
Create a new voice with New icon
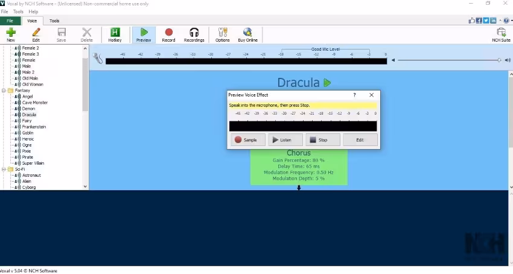(x=11, y=34)
